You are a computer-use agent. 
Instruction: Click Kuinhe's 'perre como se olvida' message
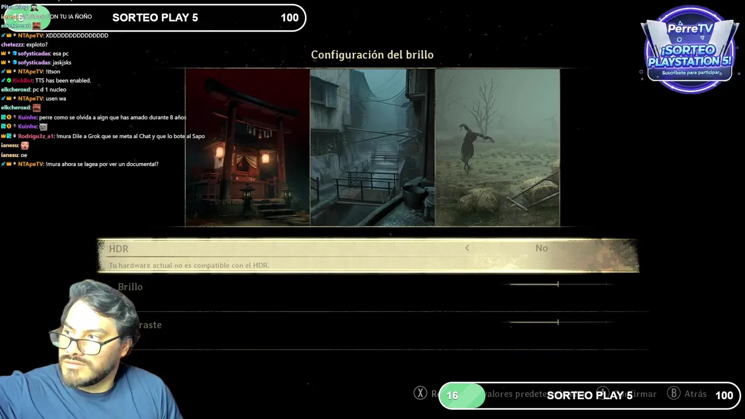pyautogui.click(x=112, y=118)
